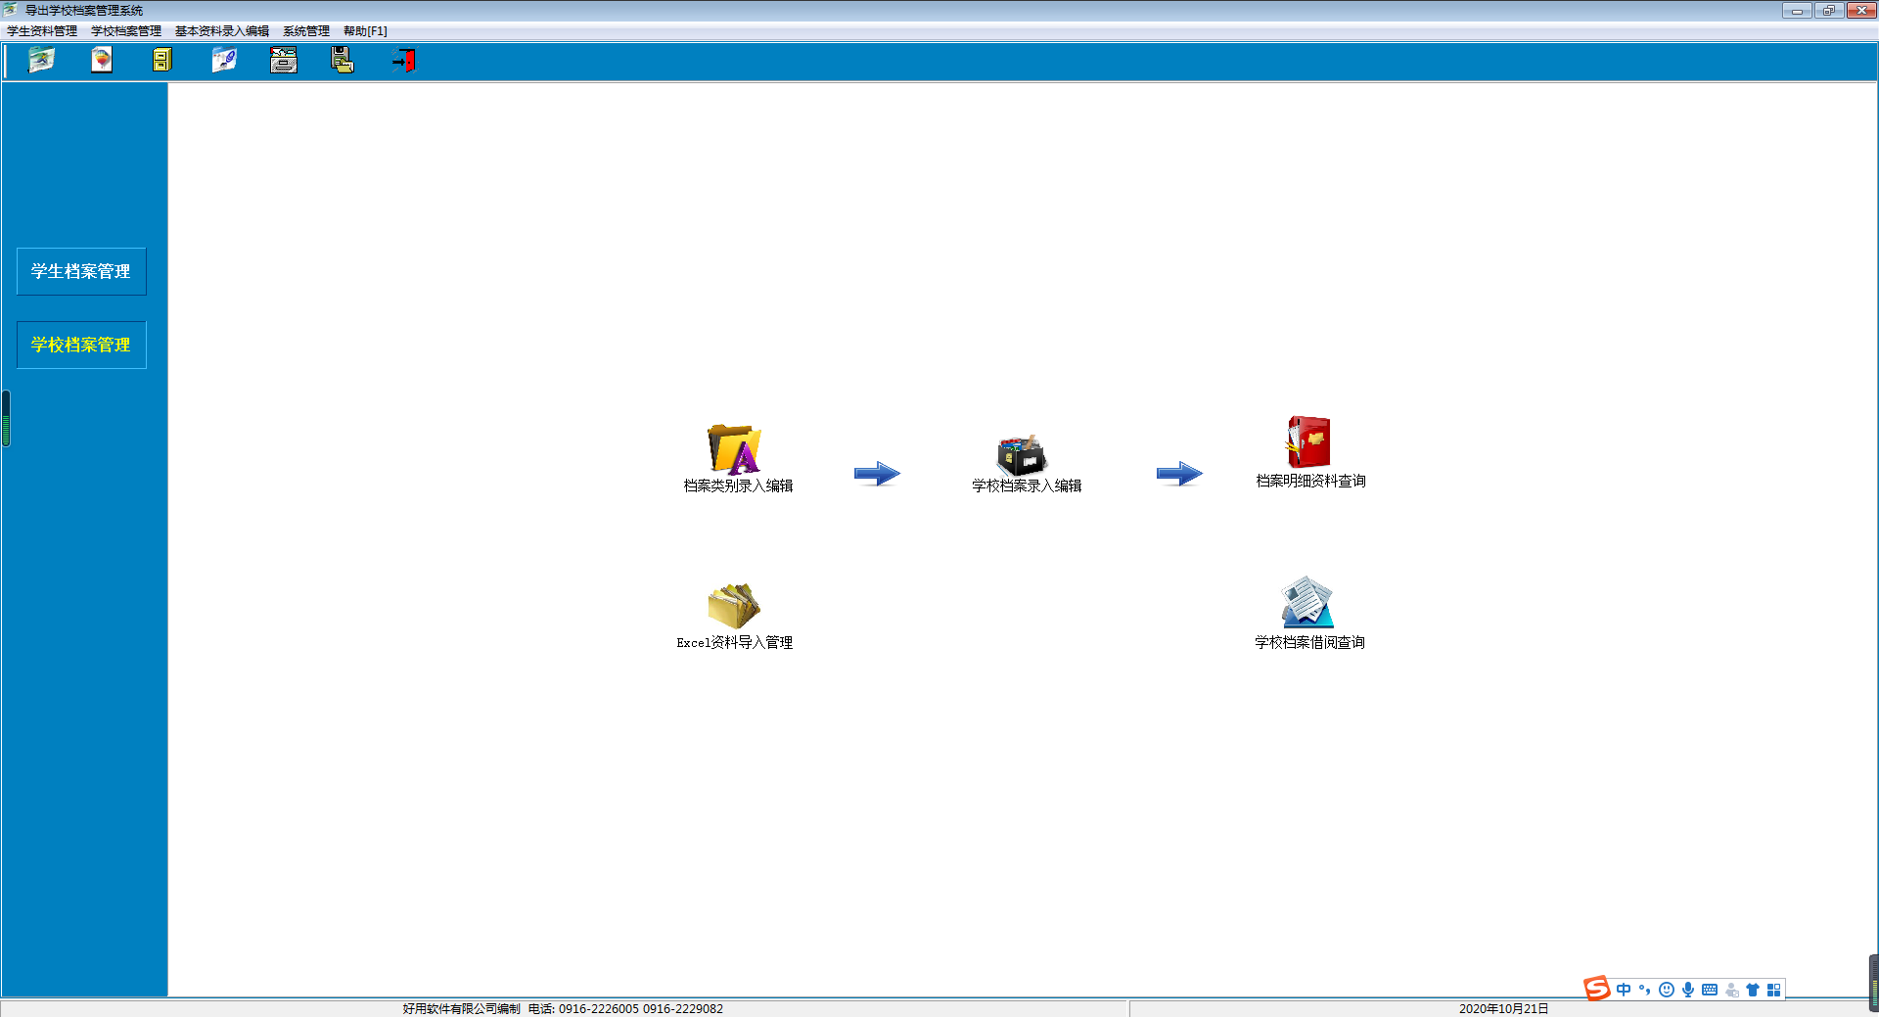The width and height of the screenshot is (1879, 1017).
Task: Click the card file drawer toolbar icon
Action: (284, 61)
